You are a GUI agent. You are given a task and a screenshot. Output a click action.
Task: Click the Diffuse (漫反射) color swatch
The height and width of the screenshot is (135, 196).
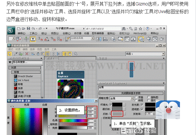117,109
